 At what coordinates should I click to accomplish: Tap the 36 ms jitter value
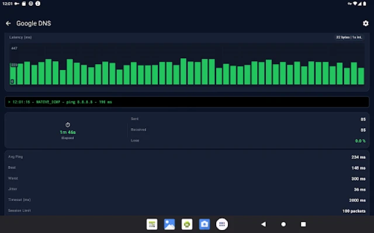[x=360, y=189]
